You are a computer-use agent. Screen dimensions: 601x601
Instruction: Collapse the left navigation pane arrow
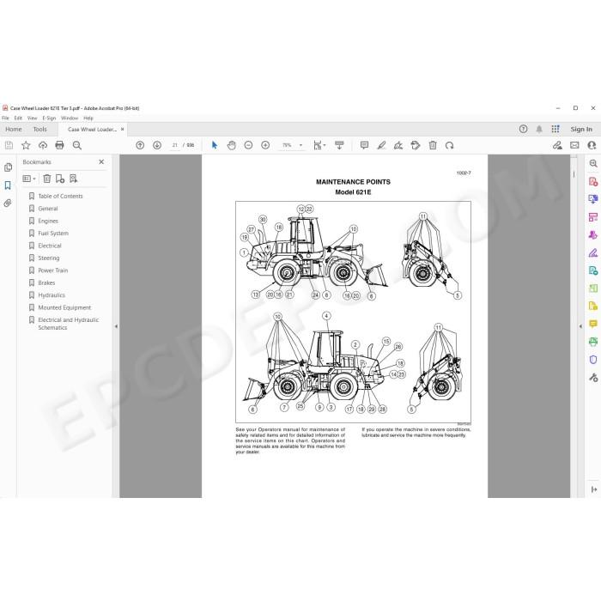coord(116,326)
